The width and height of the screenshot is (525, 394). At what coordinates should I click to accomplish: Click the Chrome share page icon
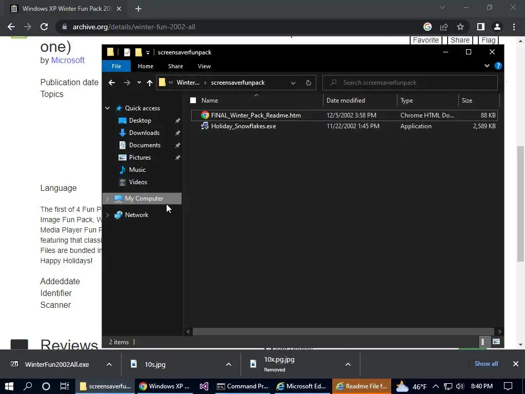pyautogui.click(x=444, y=27)
